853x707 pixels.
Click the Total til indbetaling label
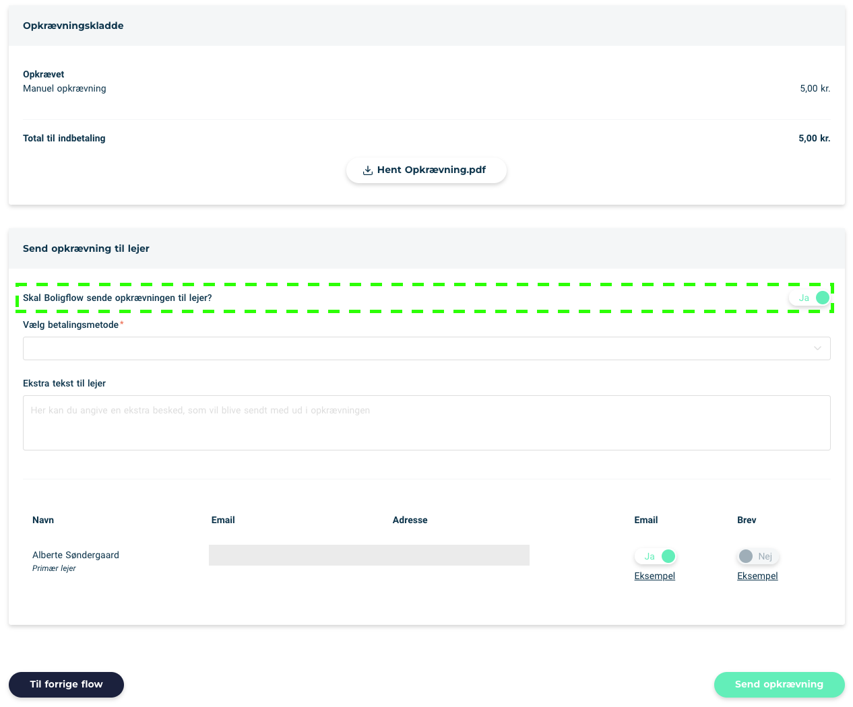[64, 138]
